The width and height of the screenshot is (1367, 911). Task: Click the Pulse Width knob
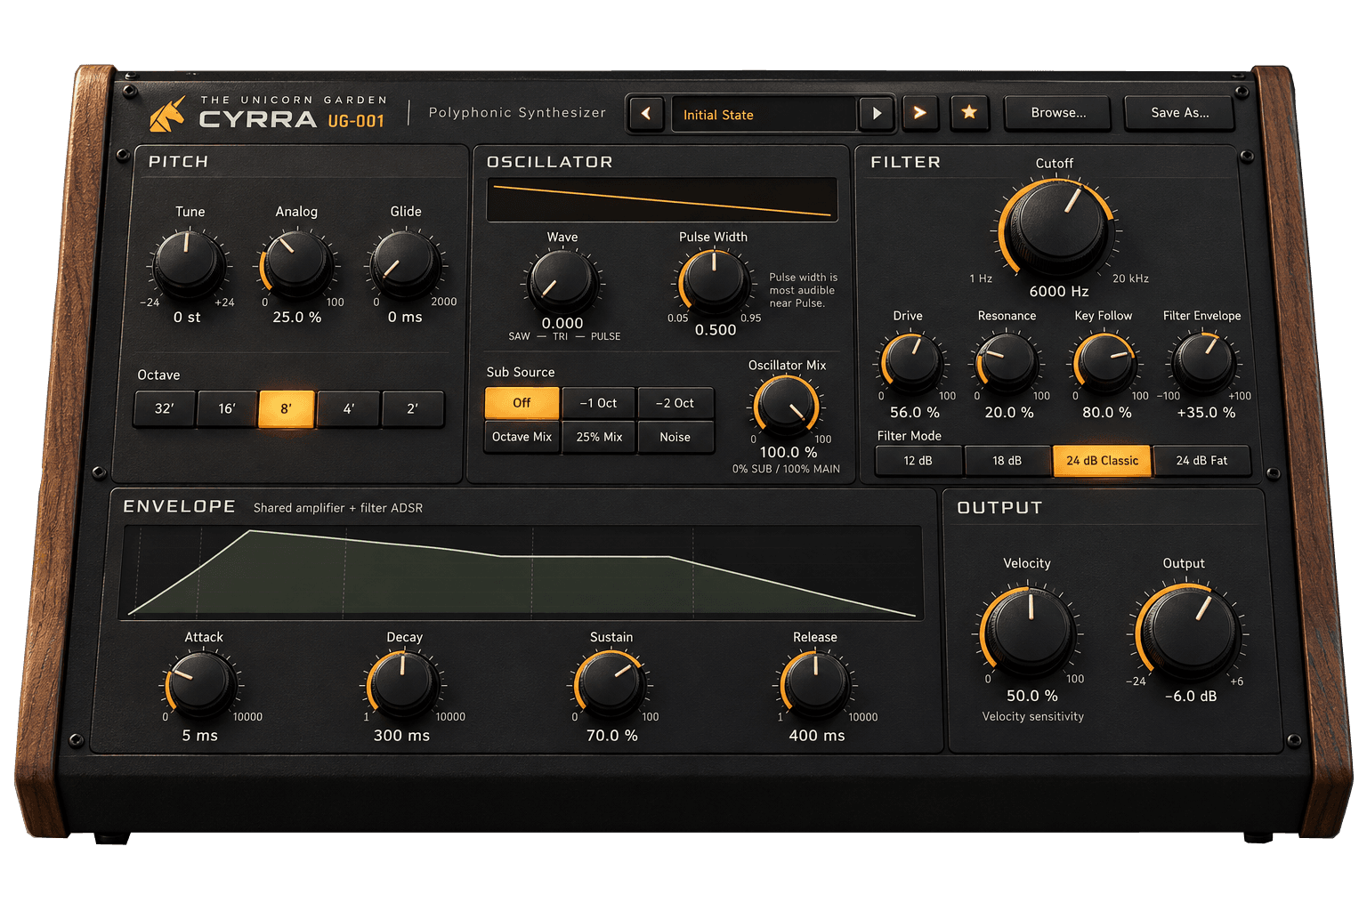pyautogui.click(x=714, y=280)
